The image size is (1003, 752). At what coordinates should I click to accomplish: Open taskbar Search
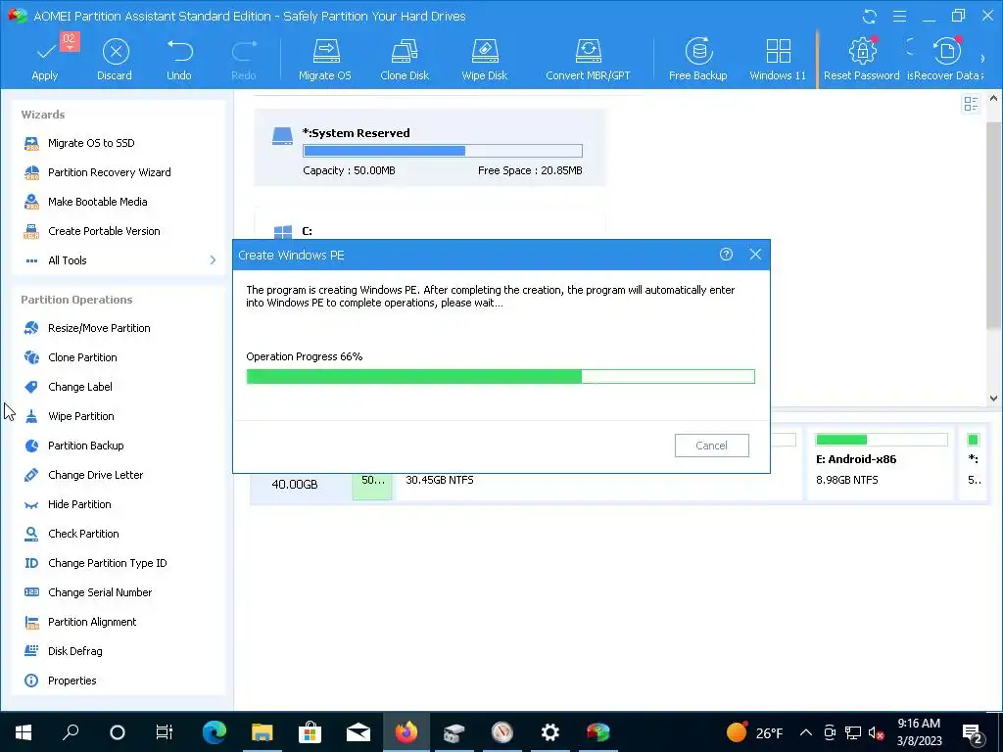[71, 732]
